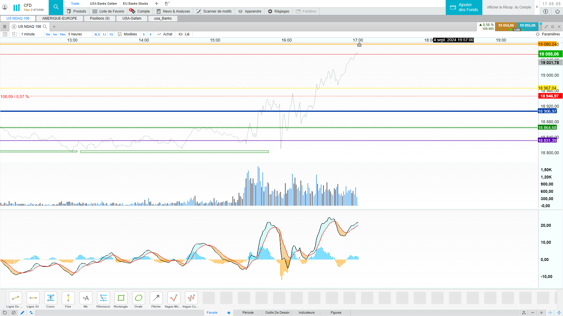Switch to the USA-Gafam tab
This screenshot has width=563, height=316.
(x=132, y=18)
